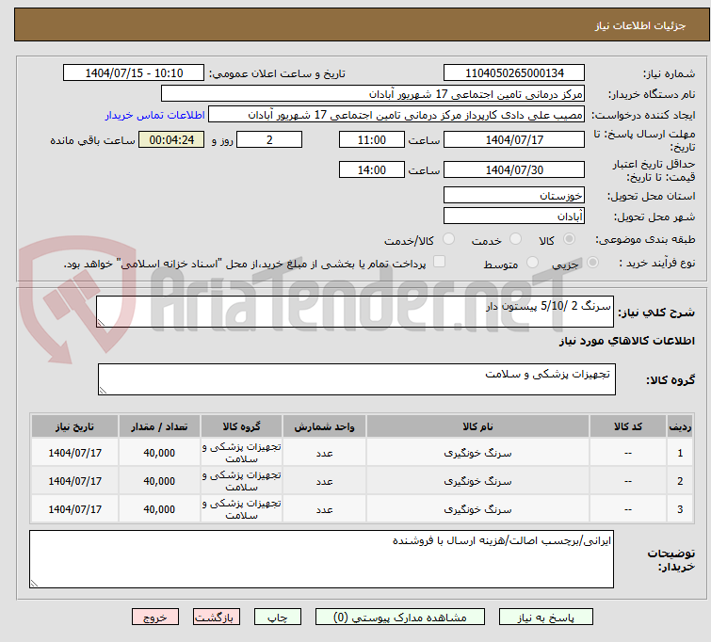
Task: Click the ردیف column header
Action: [680, 426]
